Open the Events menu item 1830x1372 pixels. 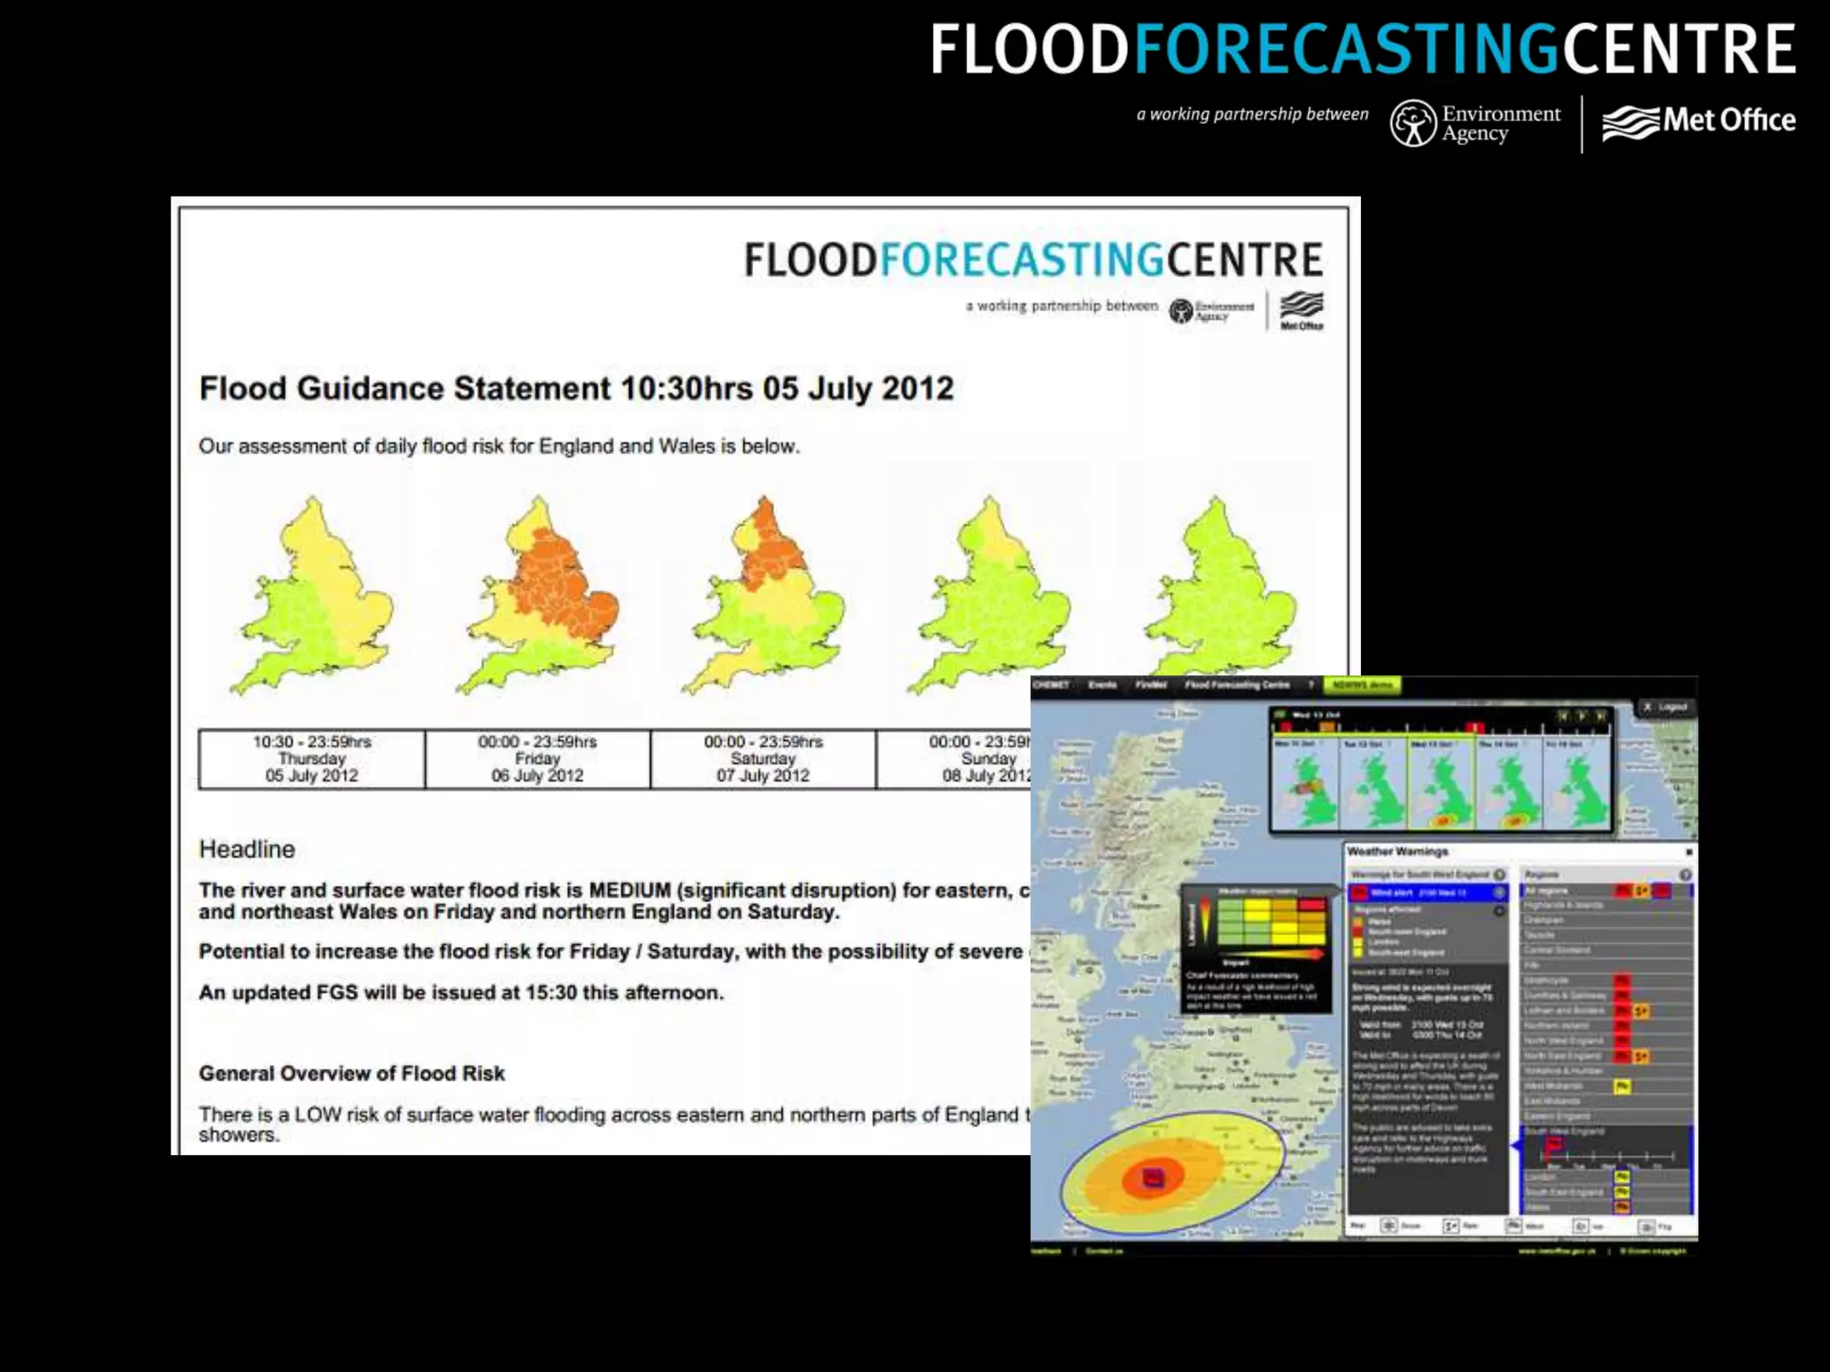click(1102, 685)
